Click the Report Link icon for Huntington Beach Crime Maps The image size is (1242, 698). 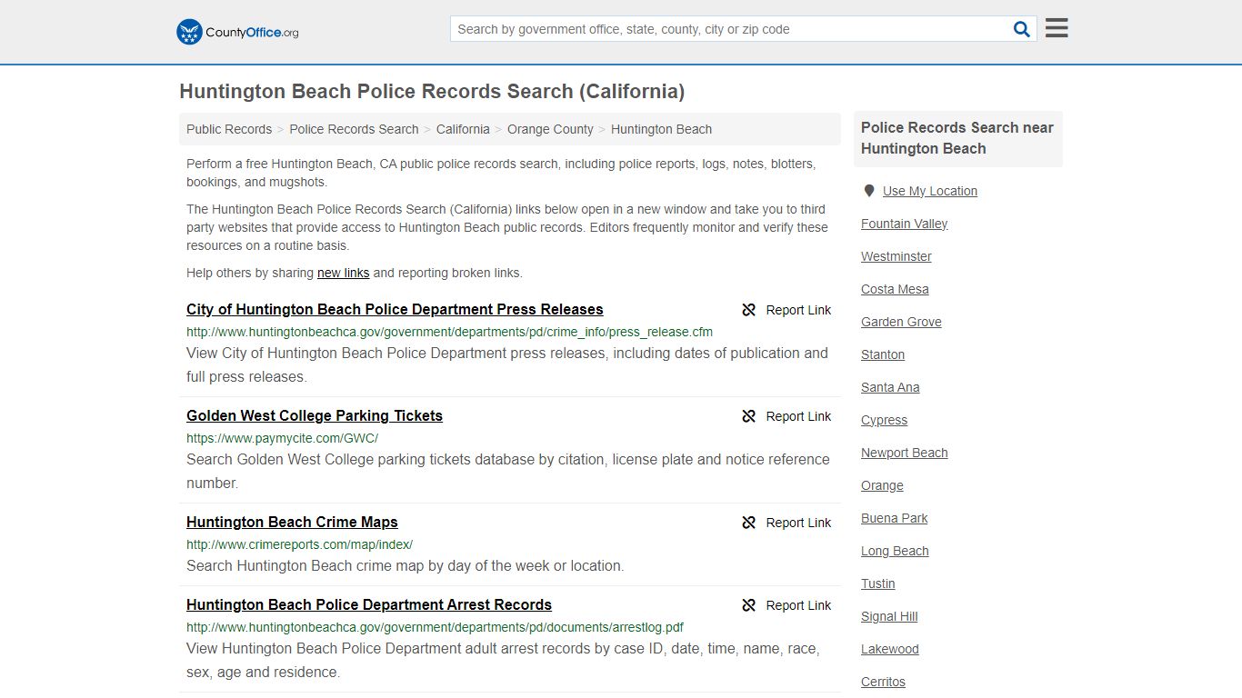coord(748,523)
